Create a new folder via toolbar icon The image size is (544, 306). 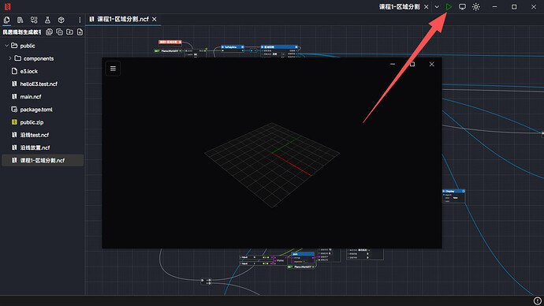pyautogui.click(x=69, y=32)
